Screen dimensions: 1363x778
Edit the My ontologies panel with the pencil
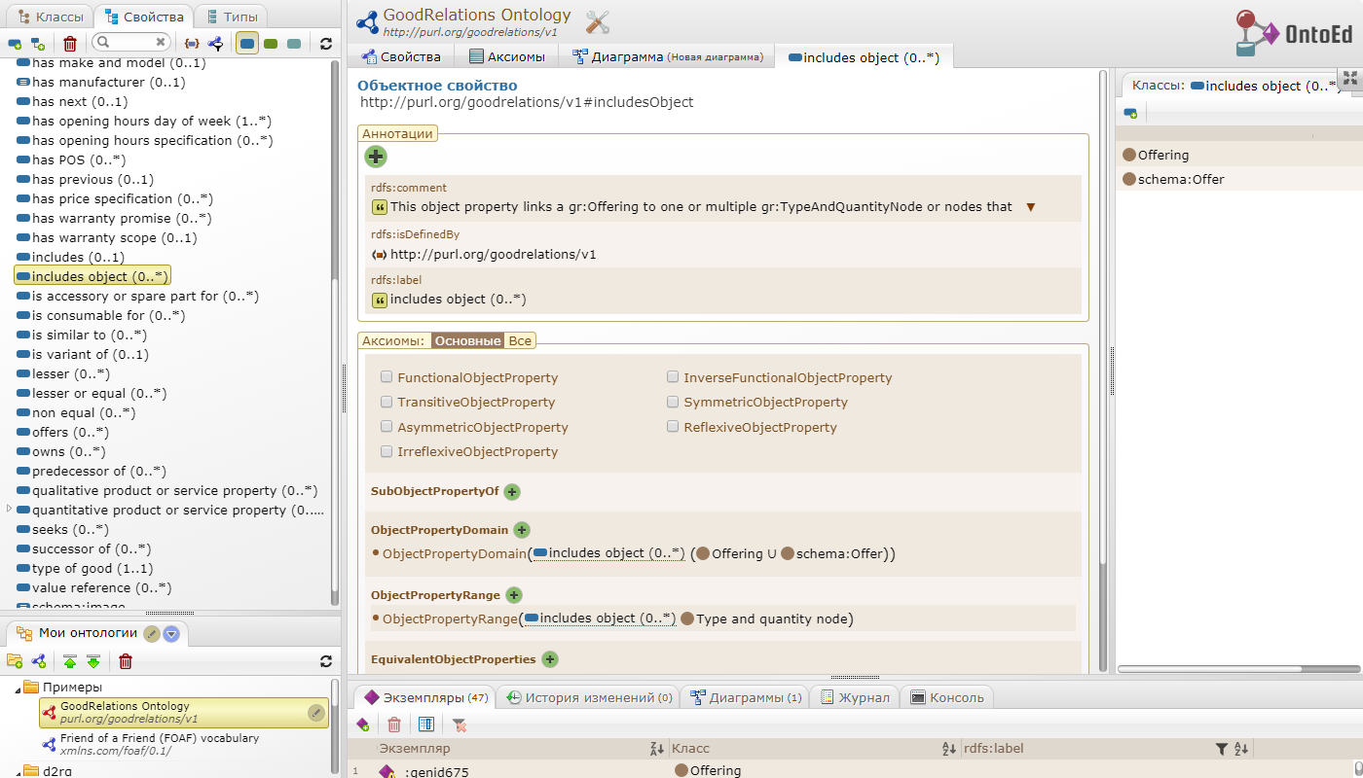pyautogui.click(x=152, y=633)
